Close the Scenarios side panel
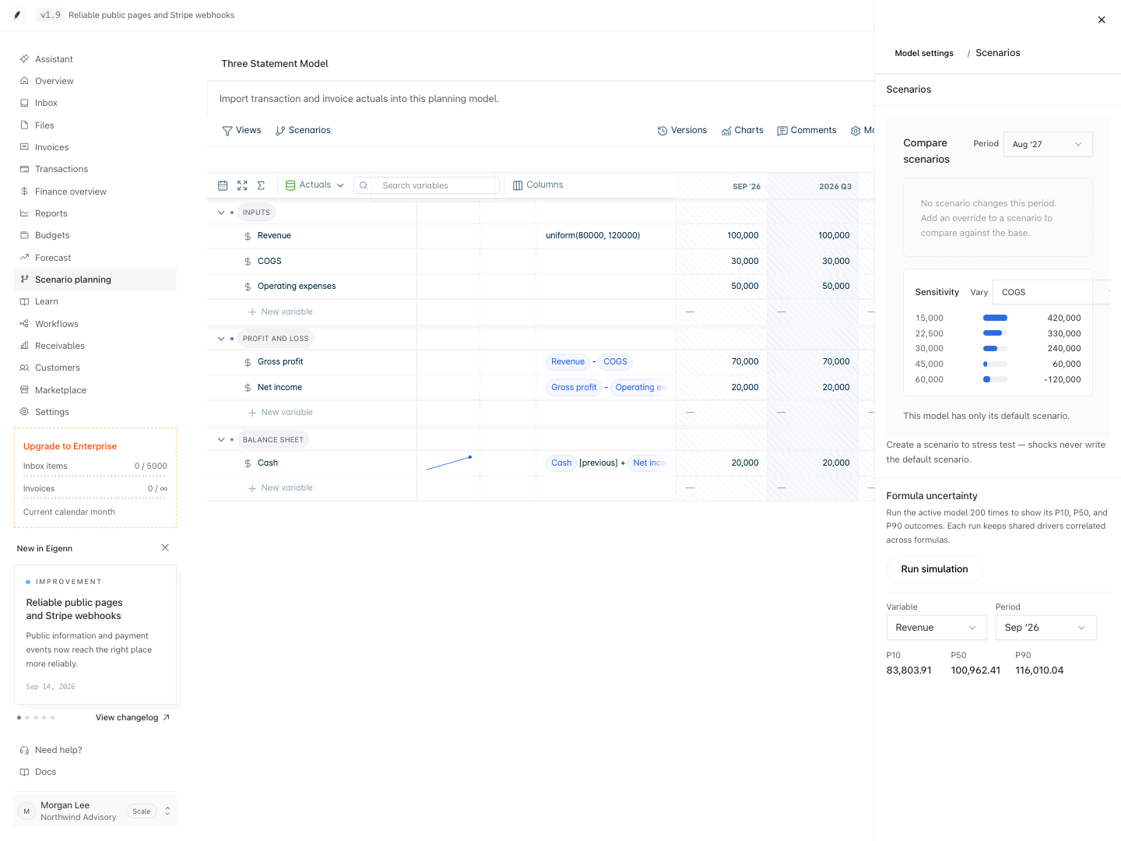The width and height of the screenshot is (1121, 841). 1102,20
